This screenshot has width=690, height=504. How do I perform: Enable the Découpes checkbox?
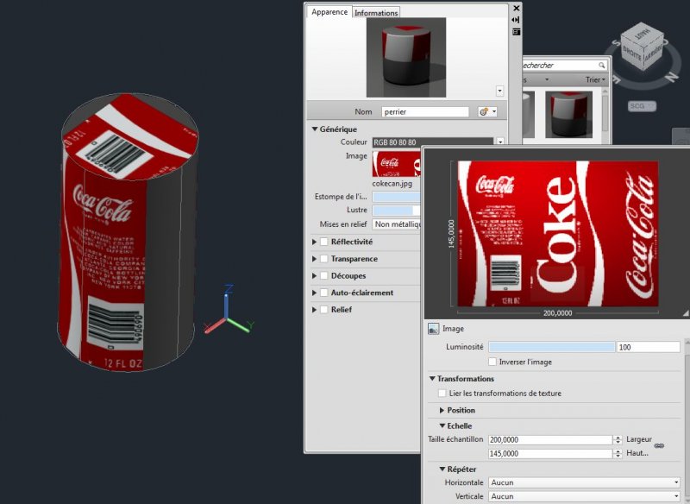(x=324, y=275)
